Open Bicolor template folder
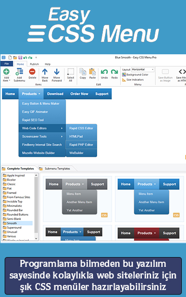This screenshot has width=186, height=297. click(x=9, y=180)
